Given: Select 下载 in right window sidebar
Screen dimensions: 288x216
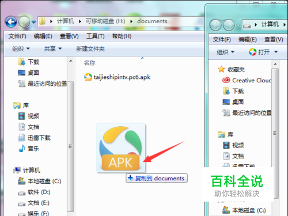Looking at the screenshot, I should [233, 91].
